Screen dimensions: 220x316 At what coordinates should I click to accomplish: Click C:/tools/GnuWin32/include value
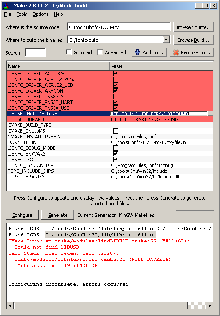click(139, 171)
